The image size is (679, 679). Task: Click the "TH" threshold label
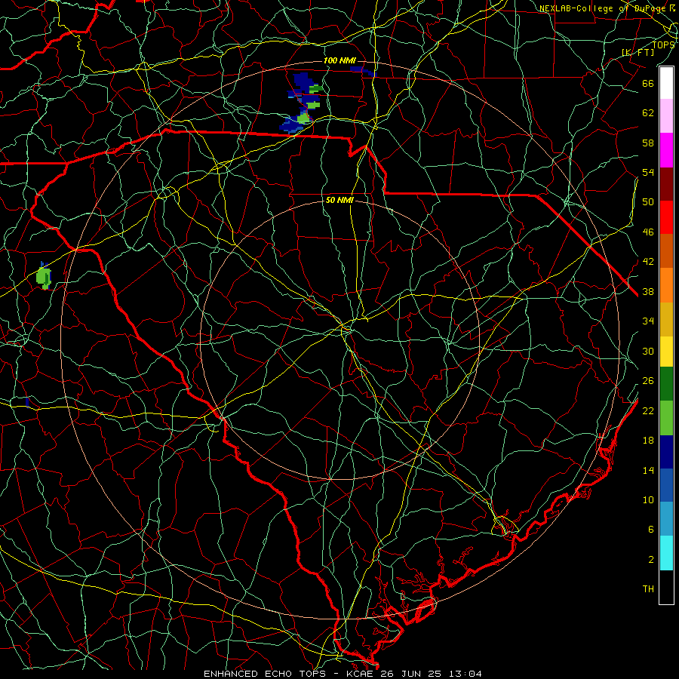point(648,589)
